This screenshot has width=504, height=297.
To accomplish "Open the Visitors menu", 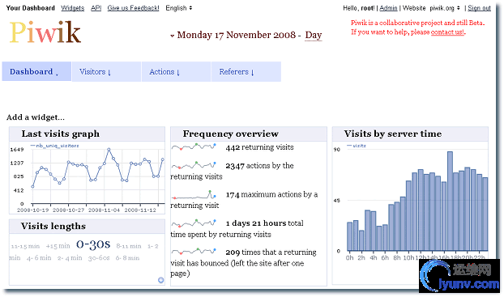I will click(106, 71).
